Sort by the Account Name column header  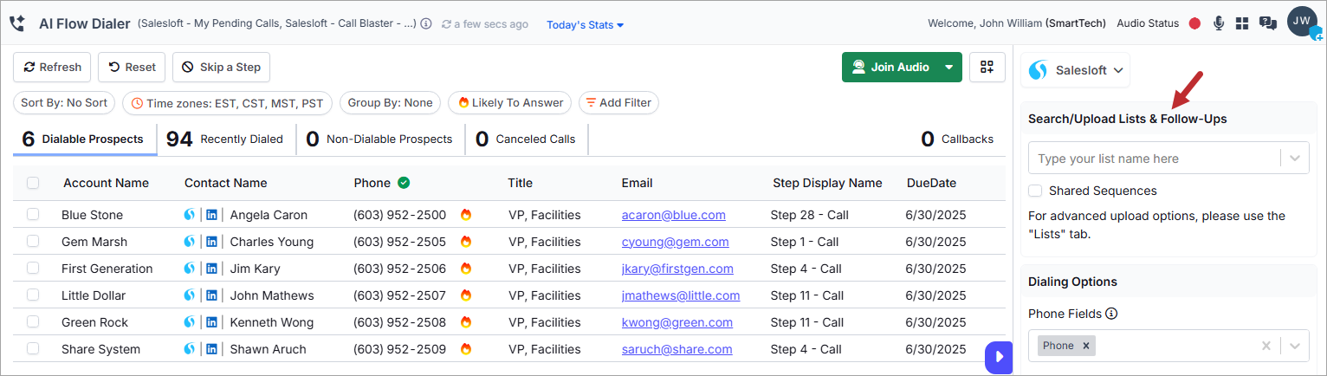(106, 183)
